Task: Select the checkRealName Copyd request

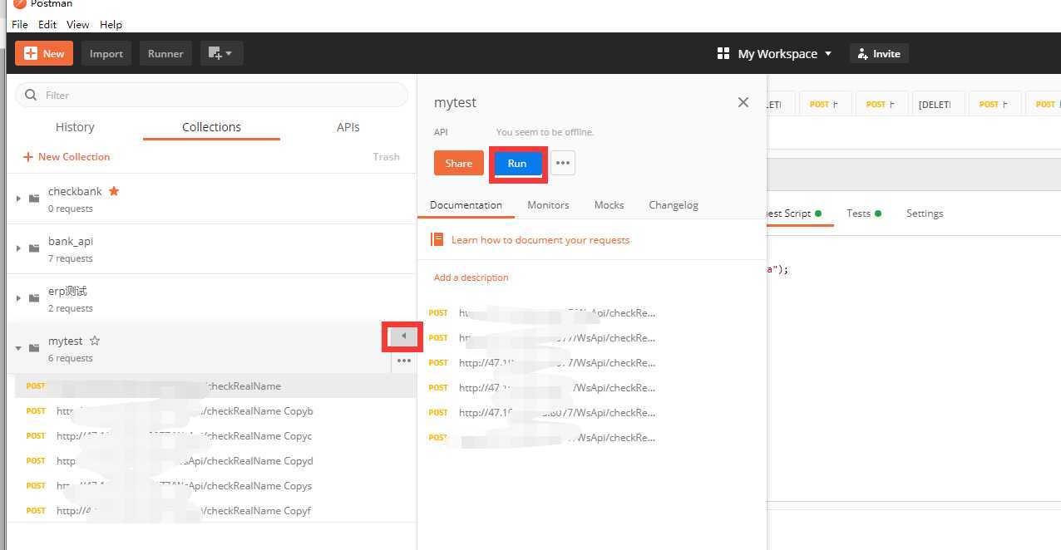Action: (x=215, y=460)
